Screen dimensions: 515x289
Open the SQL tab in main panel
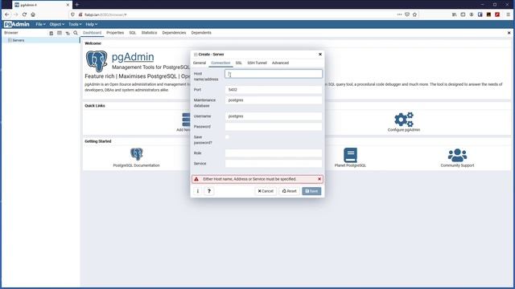[132, 33]
